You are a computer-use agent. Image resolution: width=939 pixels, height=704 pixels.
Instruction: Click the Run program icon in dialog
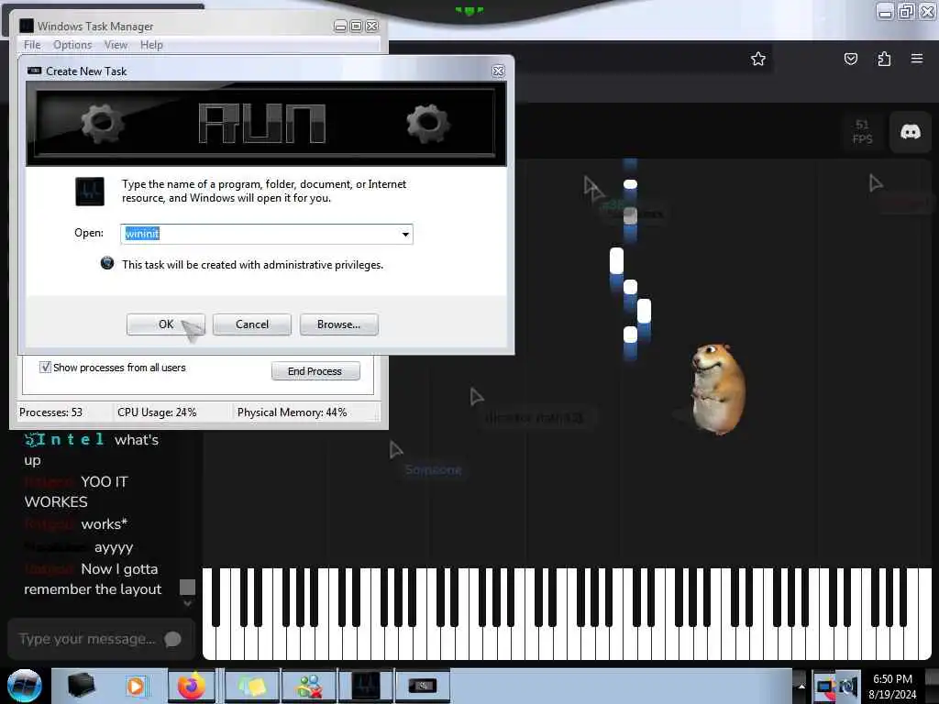[90, 192]
